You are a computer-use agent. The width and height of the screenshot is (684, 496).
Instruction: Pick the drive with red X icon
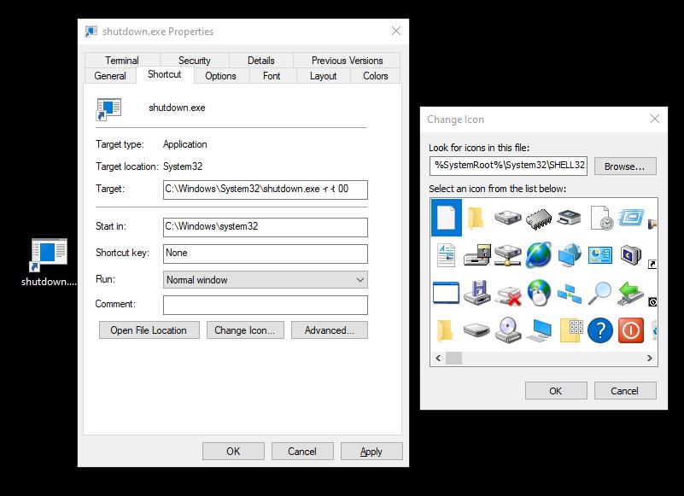tap(508, 292)
